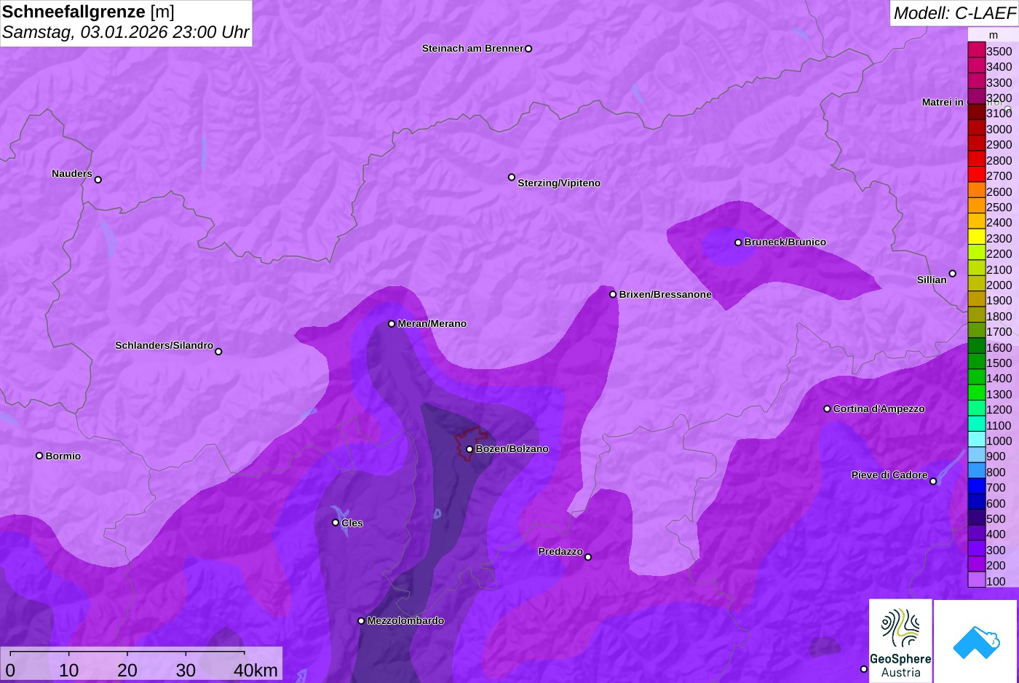
Task: Click the Modell: C-LAEF label
Action: (x=954, y=12)
